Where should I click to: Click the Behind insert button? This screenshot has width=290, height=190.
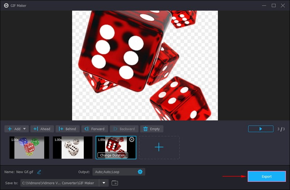(67, 129)
